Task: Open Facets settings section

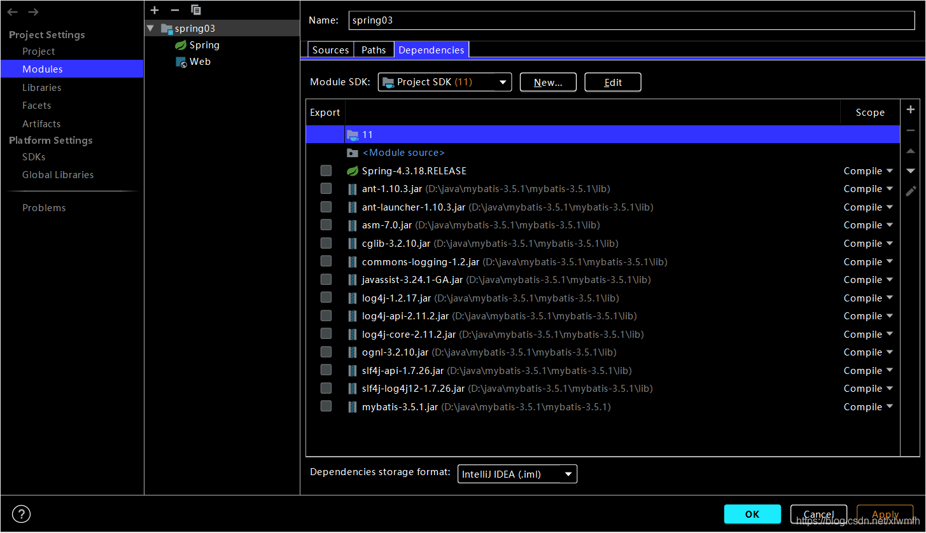Action: [36, 106]
